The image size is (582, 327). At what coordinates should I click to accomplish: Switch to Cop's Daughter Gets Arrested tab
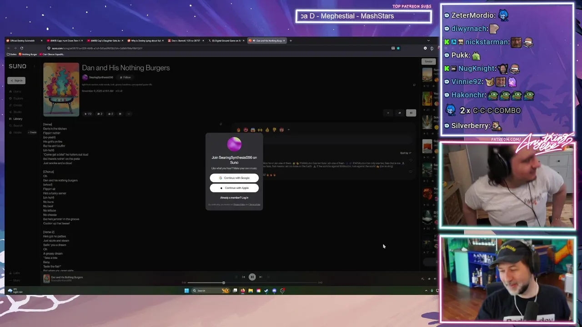[x=104, y=40]
